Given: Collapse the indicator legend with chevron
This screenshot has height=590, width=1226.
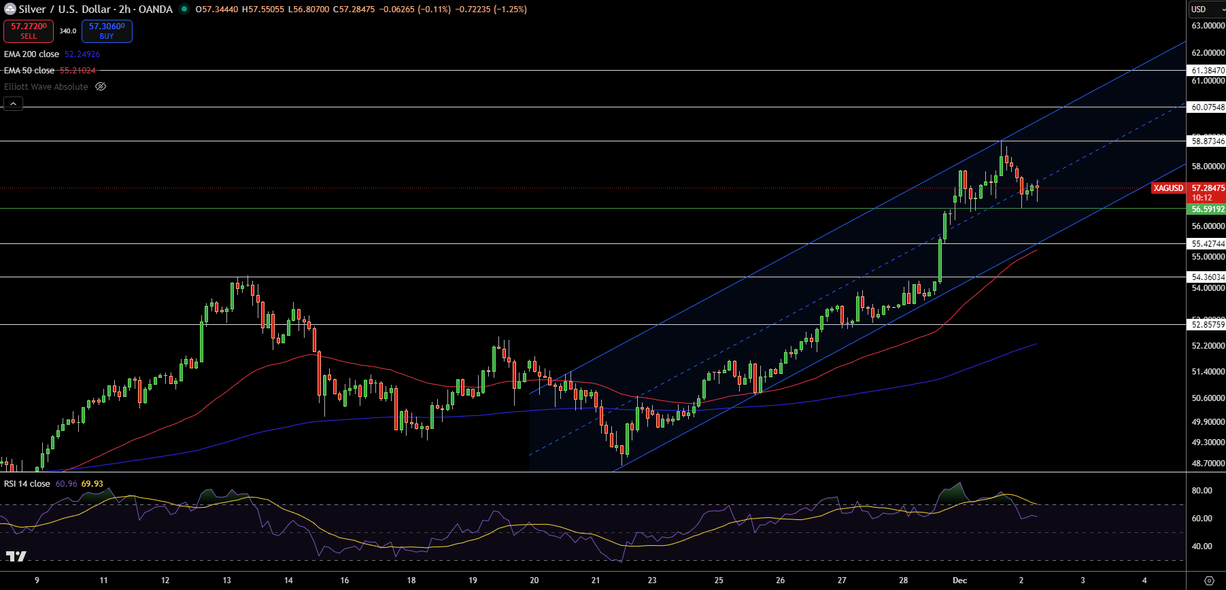Looking at the screenshot, I should click(x=13, y=104).
